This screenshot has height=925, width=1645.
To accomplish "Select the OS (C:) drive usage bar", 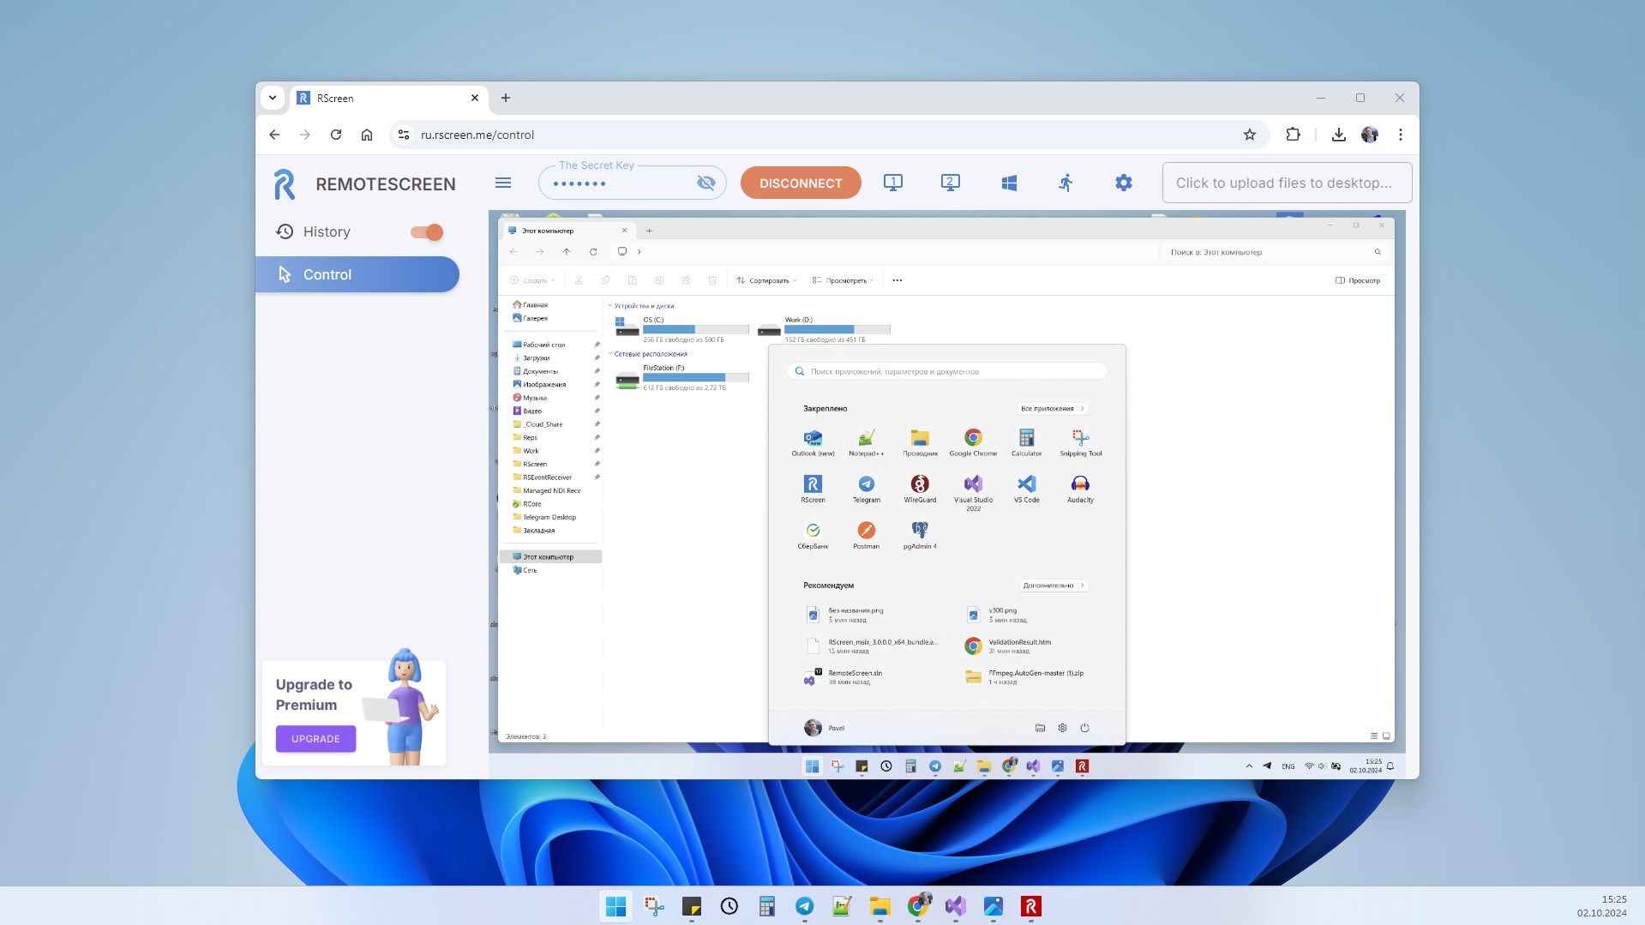I will click(x=696, y=329).
